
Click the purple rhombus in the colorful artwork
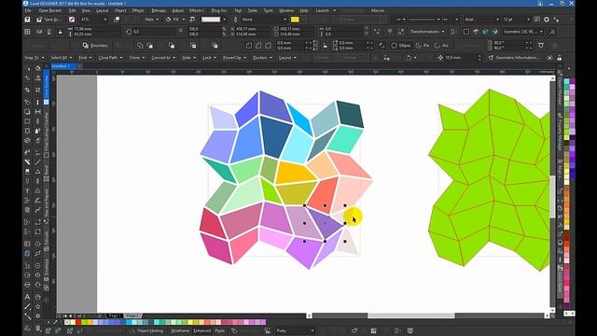[x=325, y=223]
